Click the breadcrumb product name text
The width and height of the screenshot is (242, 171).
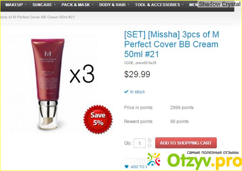[37, 17]
